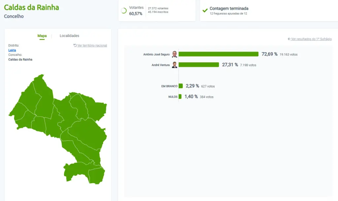Screen dimensions: 338x201
Task: Click the EM BRANCO vote bar
Action: [x=181, y=86]
